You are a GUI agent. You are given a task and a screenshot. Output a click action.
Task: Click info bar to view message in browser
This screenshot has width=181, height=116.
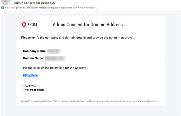[51, 8]
